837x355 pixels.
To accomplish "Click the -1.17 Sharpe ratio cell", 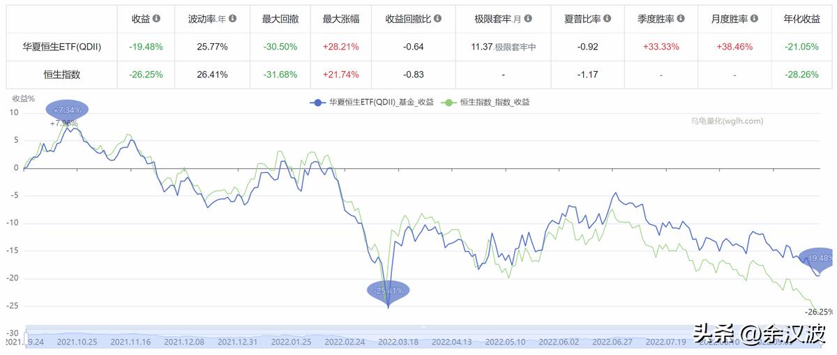I will 588,74.
